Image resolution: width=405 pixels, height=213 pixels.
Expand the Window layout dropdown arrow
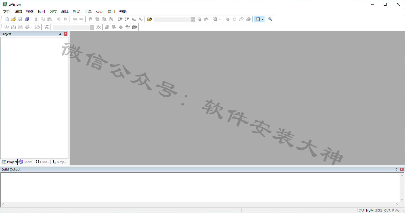(x=262, y=19)
